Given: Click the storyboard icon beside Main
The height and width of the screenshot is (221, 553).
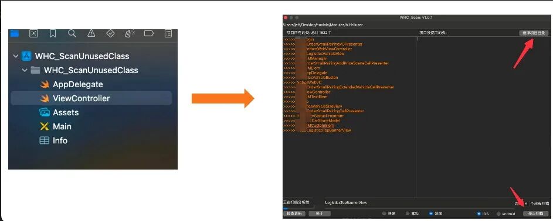Looking at the screenshot, I should [x=45, y=126].
